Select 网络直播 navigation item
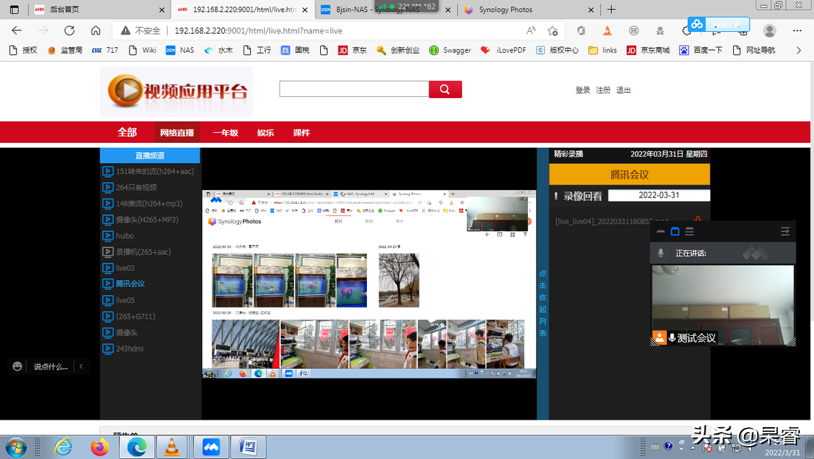The width and height of the screenshot is (814, 459). coord(177,133)
